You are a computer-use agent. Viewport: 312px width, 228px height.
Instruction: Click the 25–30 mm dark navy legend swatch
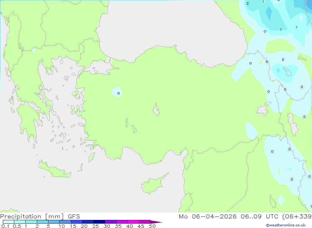[x=99, y=222]
